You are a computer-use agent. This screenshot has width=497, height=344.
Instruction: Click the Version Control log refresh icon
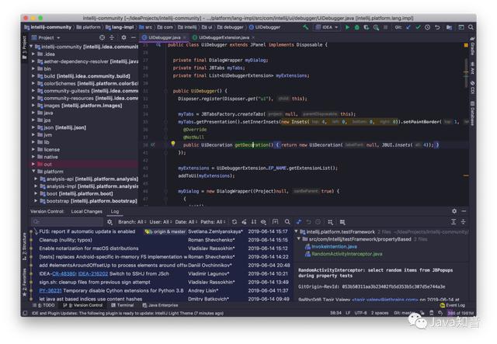tap(235, 222)
